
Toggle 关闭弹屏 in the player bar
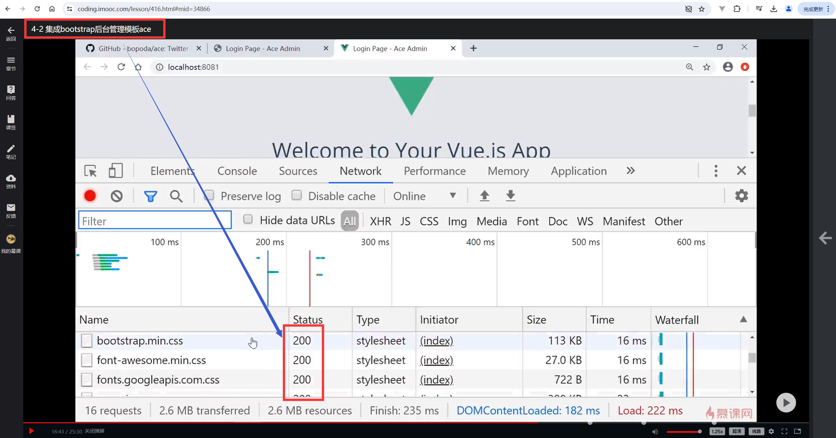click(x=94, y=431)
